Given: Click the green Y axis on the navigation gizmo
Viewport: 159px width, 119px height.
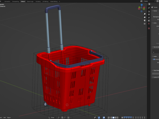Looking at the screenshot, I should click(139, 7).
